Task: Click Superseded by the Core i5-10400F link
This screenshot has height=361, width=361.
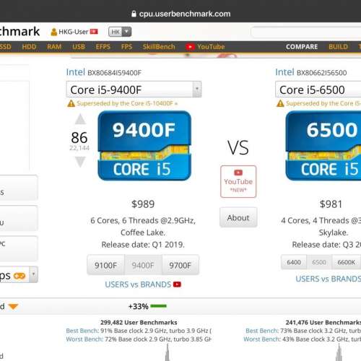Action: tap(127, 103)
